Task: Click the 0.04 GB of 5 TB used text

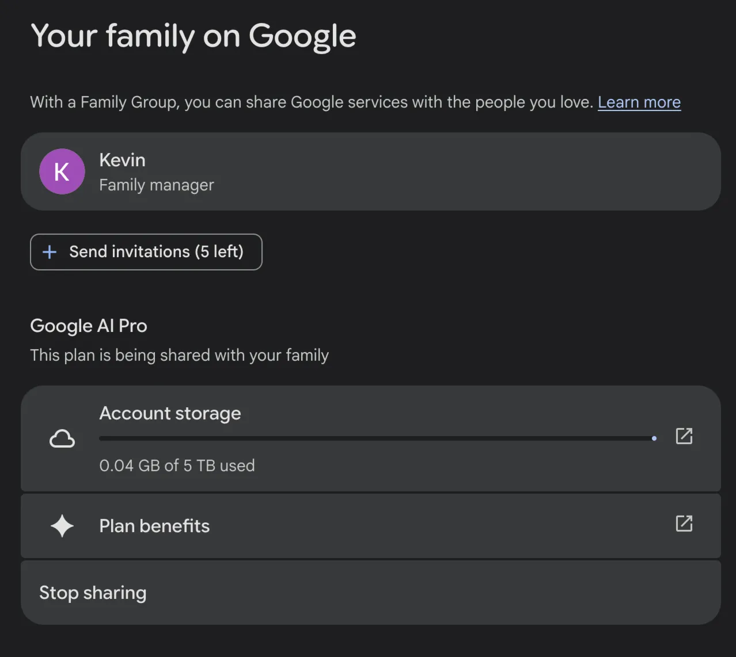Action: 177,465
